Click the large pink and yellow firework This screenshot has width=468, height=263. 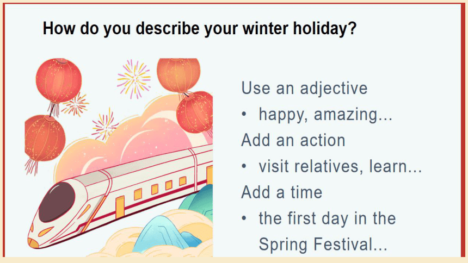[x=134, y=79]
